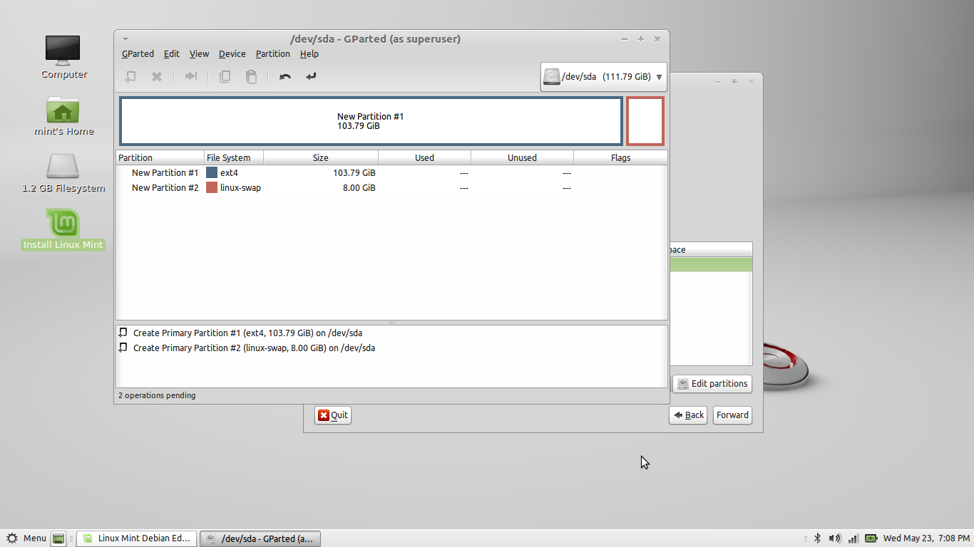974x547 pixels.
Task: Sort by Flags column header
Action: [620, 157]
